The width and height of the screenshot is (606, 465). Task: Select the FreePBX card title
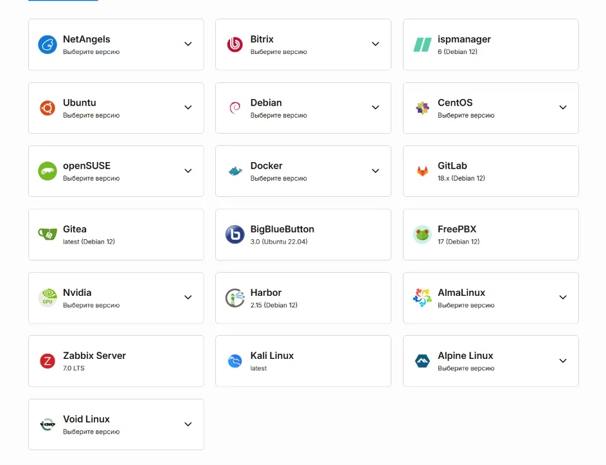click(457, 229)
